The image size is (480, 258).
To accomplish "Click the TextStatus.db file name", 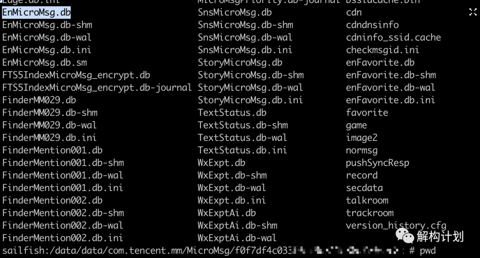I will tap(232, 113).
